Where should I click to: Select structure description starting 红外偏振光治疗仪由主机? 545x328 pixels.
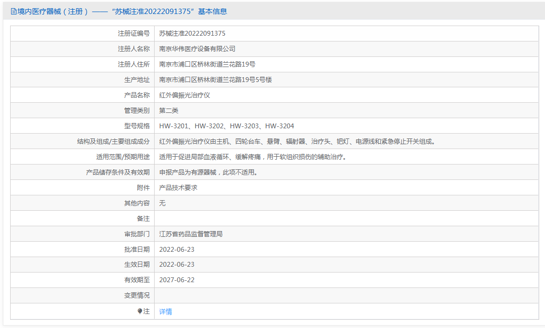298,142
